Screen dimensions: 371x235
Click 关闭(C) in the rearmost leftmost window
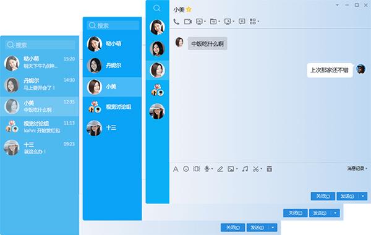[x=233, y=228]
